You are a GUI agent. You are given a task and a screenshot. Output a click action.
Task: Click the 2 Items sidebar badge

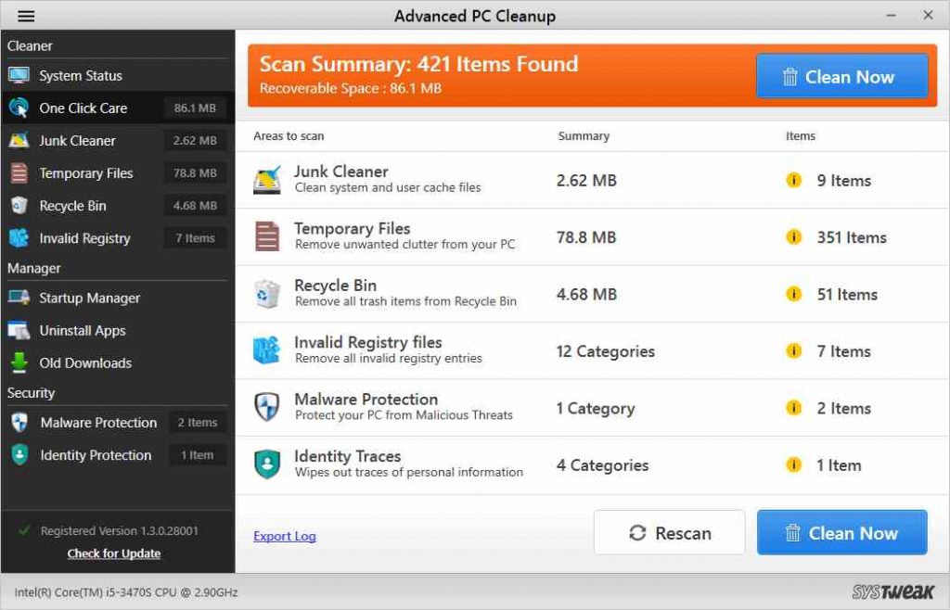tap(198, 423)
